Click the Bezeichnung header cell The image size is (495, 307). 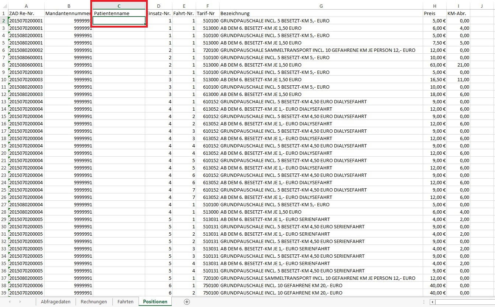point(321,13)
